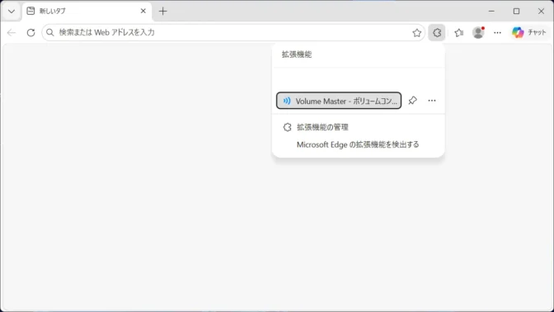Open Copilot チャット button

(x=529, y=32)
